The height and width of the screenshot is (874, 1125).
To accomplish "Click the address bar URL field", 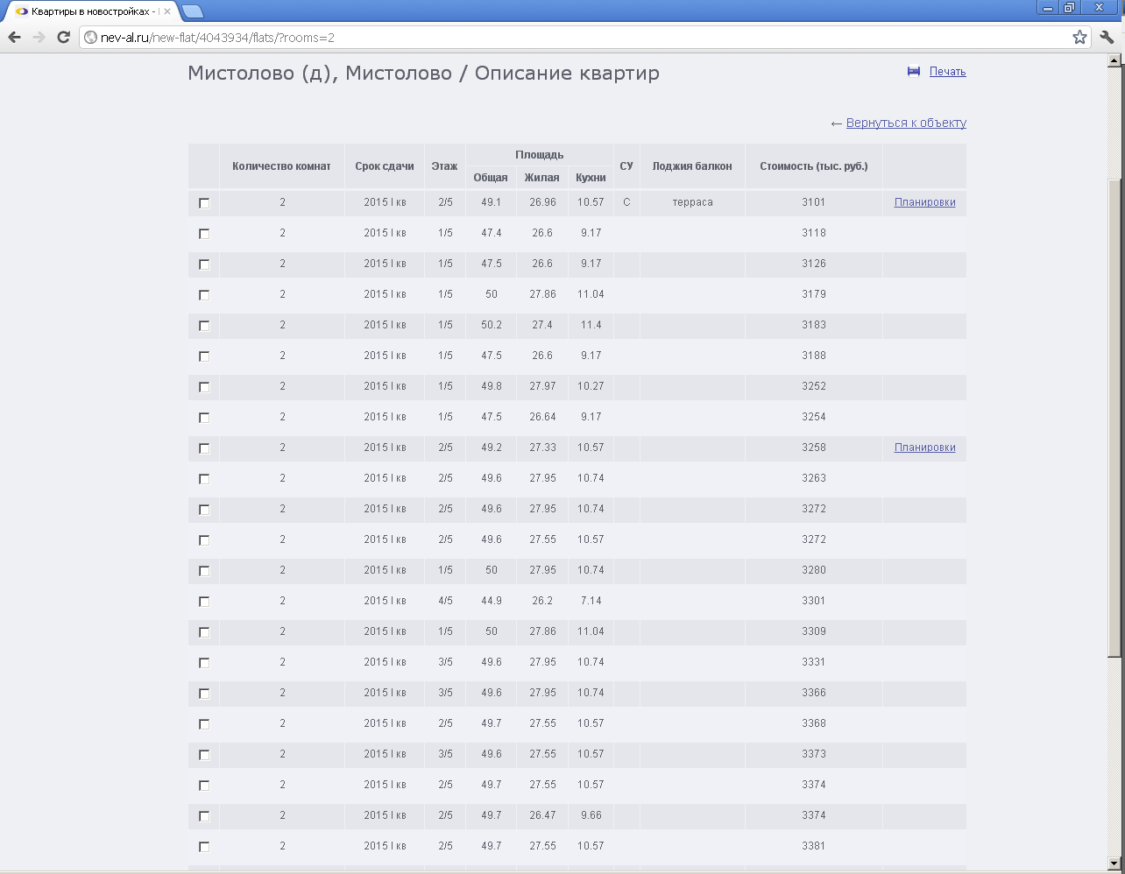I will (570, 38).
